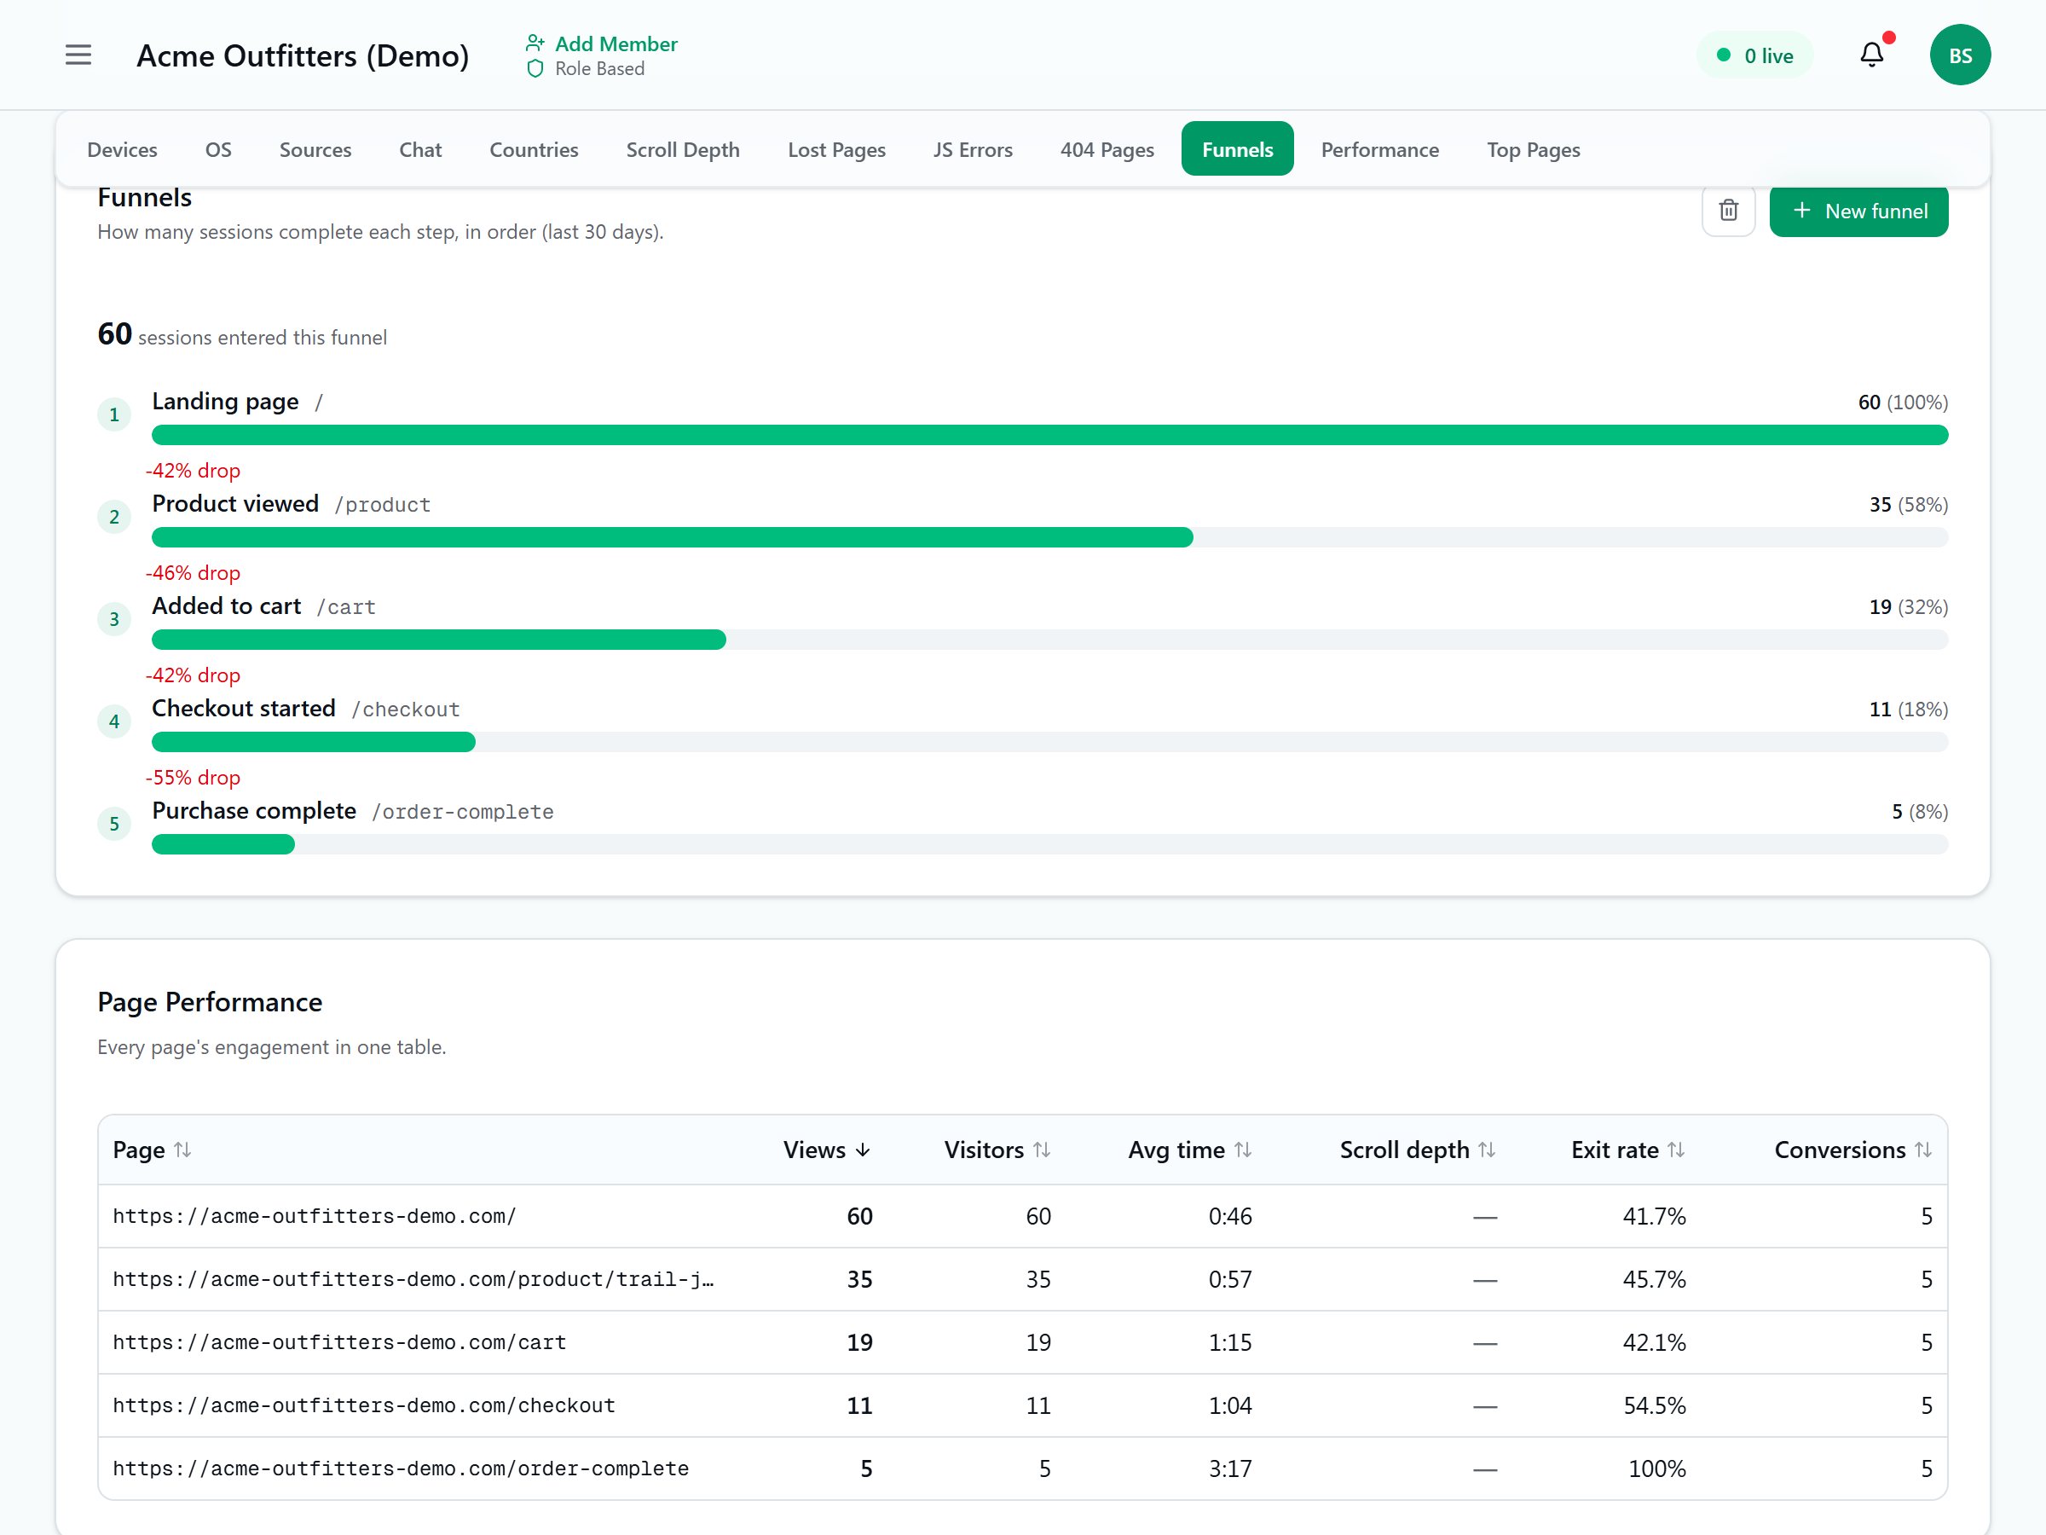The width and height of the screenshot is (2046, 1535).
Task: Click funnel step 1 number badge
Action: click(x=113, y=414)
